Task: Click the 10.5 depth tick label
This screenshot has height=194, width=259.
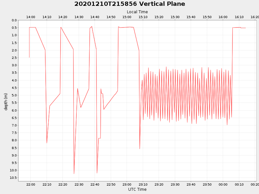Action: [13, 178]
